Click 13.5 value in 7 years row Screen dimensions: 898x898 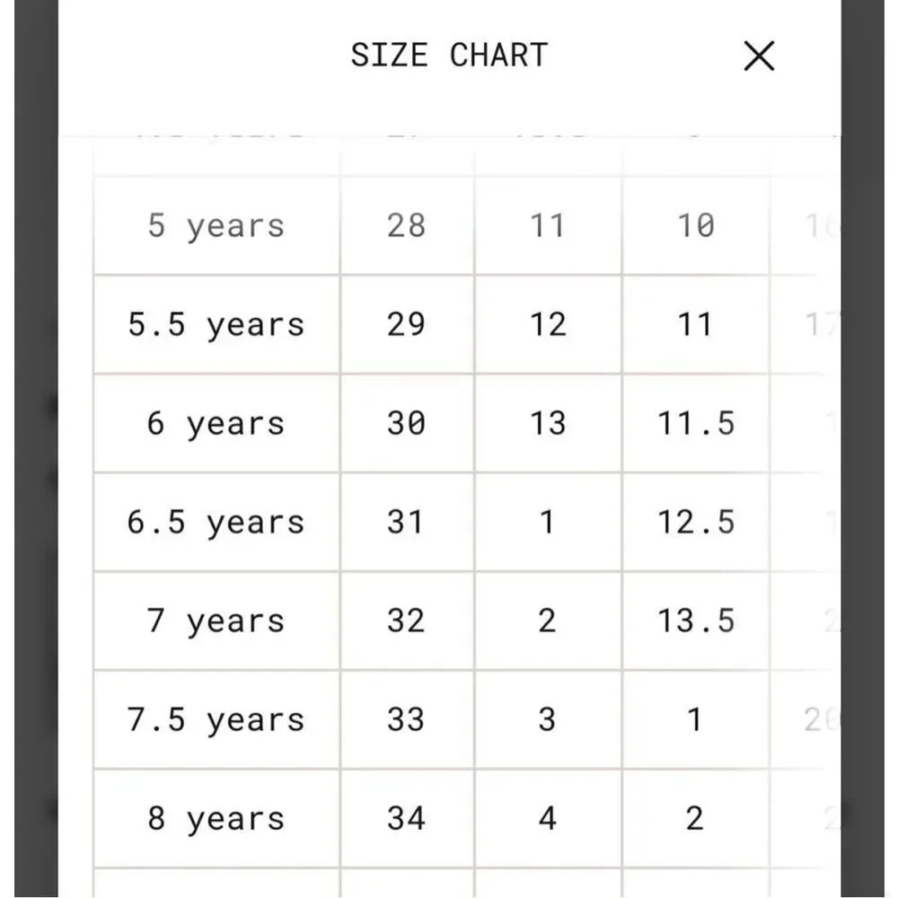tap(696, 621)
